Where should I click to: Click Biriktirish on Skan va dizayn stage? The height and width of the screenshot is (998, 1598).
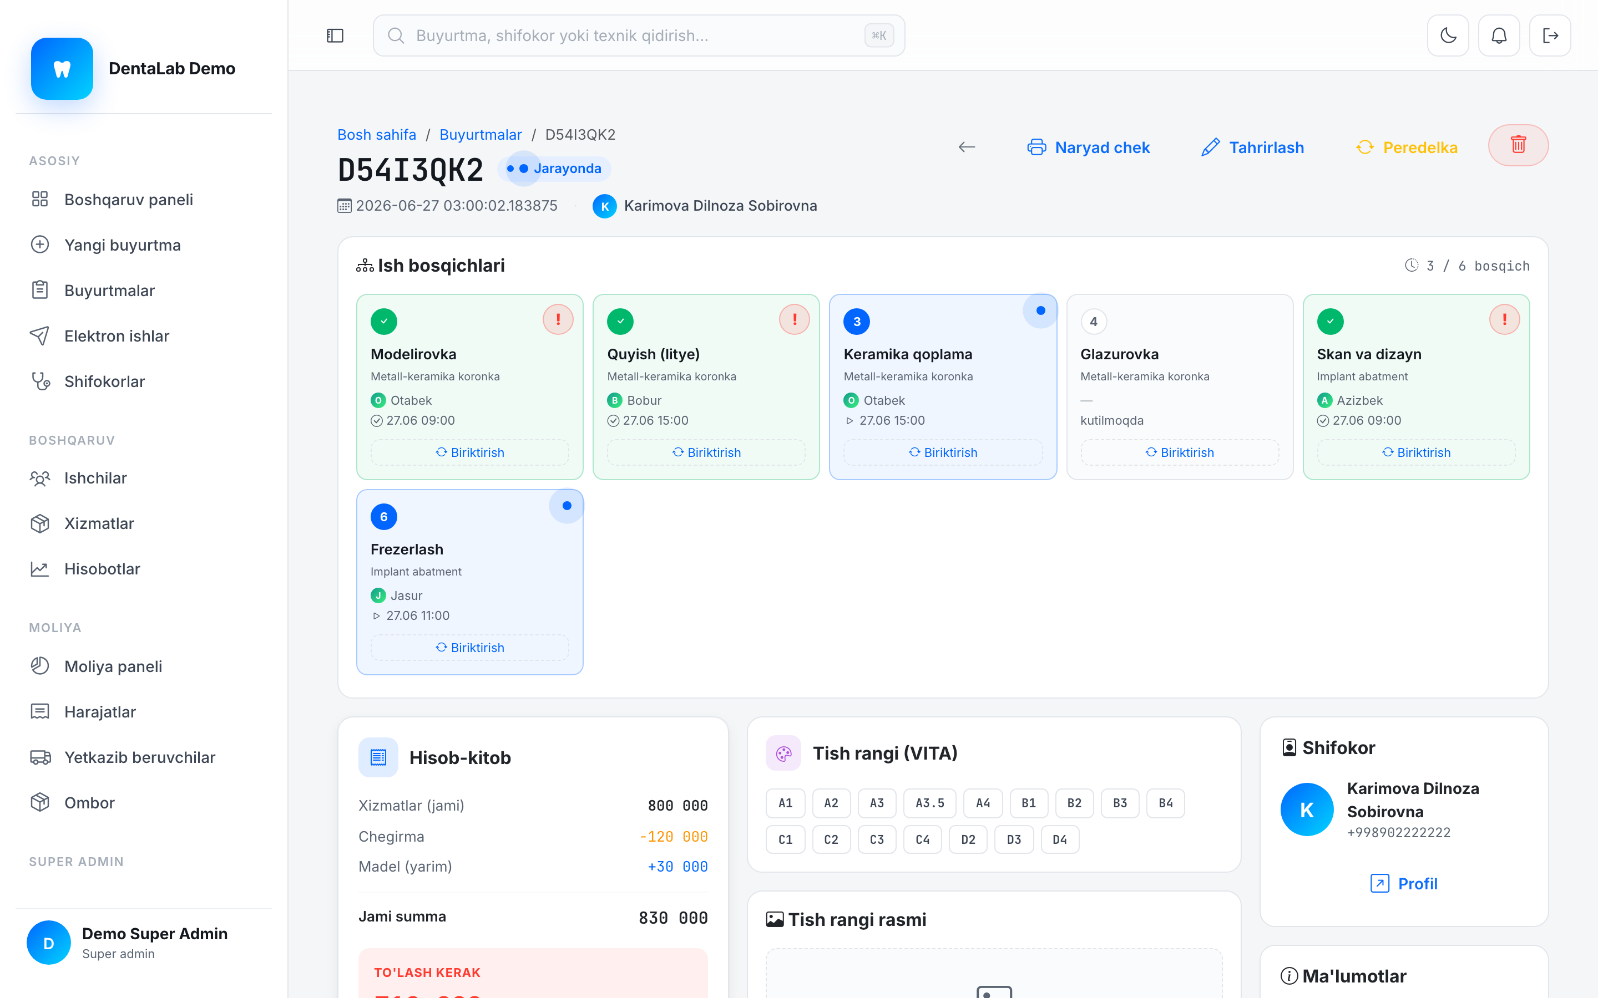pos(1416,452)
